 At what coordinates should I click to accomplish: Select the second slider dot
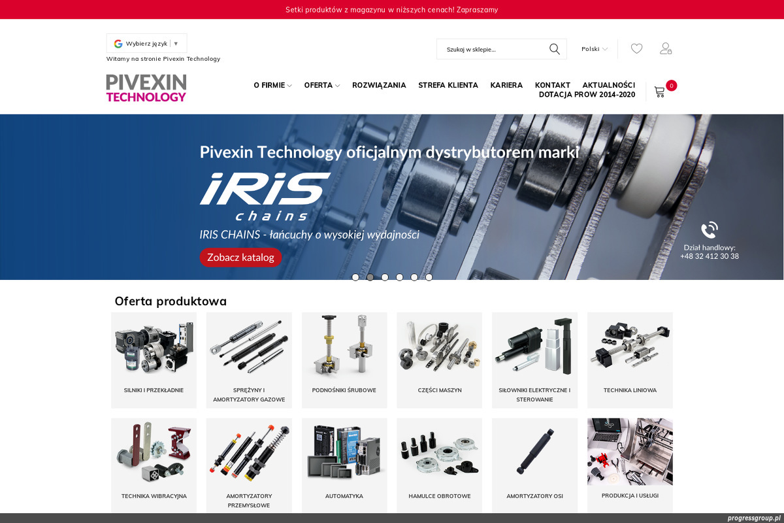point(370,277)
